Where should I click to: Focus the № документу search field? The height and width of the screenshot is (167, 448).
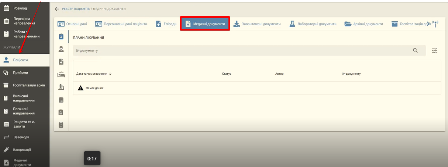click(249, 50)
